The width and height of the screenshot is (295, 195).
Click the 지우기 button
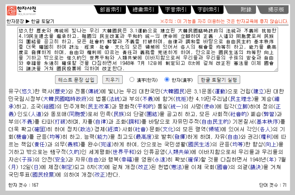point(112,80)
